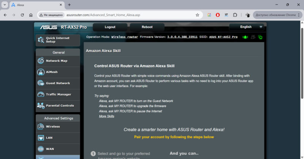Click 'Alexa, ask MY ROUTER to pause the Internet'
The height and width of the screenshot is (159, 304).
130,111
